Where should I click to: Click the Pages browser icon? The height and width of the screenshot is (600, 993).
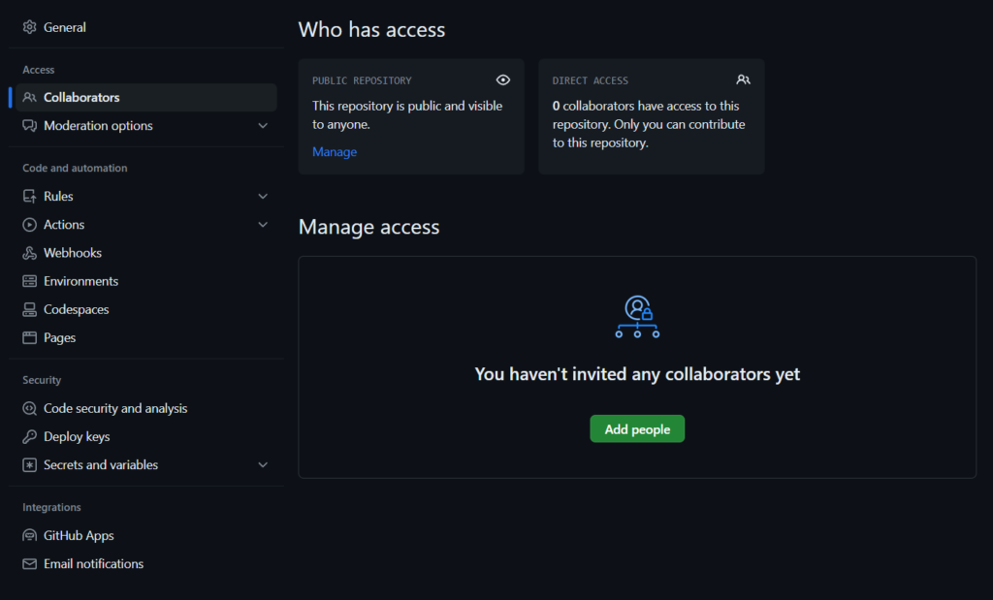pyautogui.click(x=28, y=336)
